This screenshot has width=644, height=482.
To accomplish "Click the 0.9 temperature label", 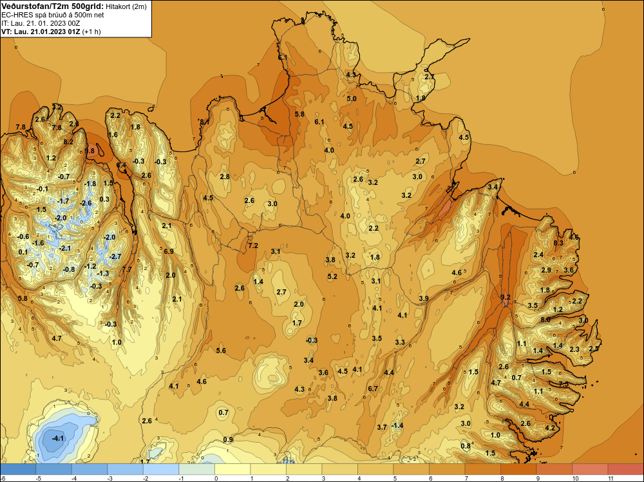I will tap(228, 439).
